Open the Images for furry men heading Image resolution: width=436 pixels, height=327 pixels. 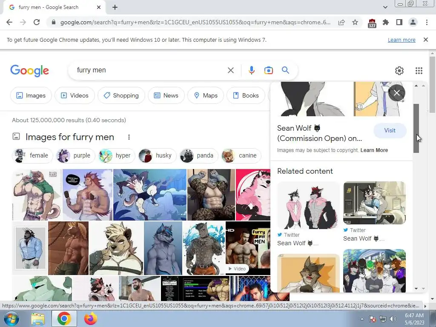tap(70, 137)
